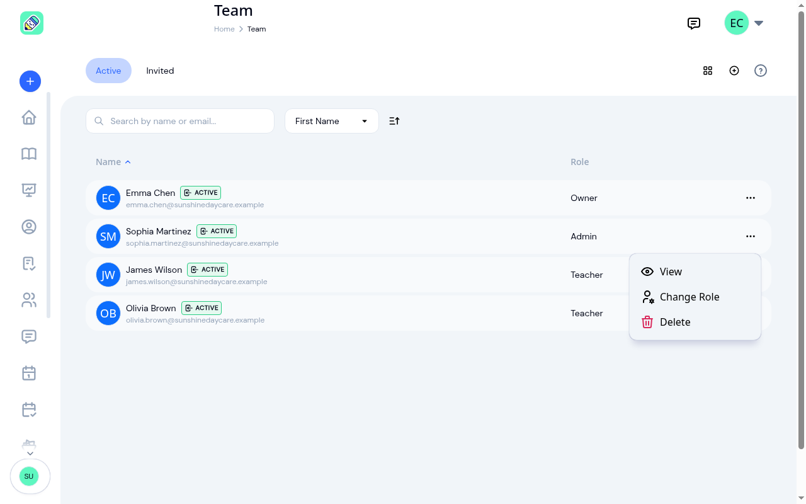Open the three-dot menu for Emma Chen
Screen dimensions: 806x504
751,198
